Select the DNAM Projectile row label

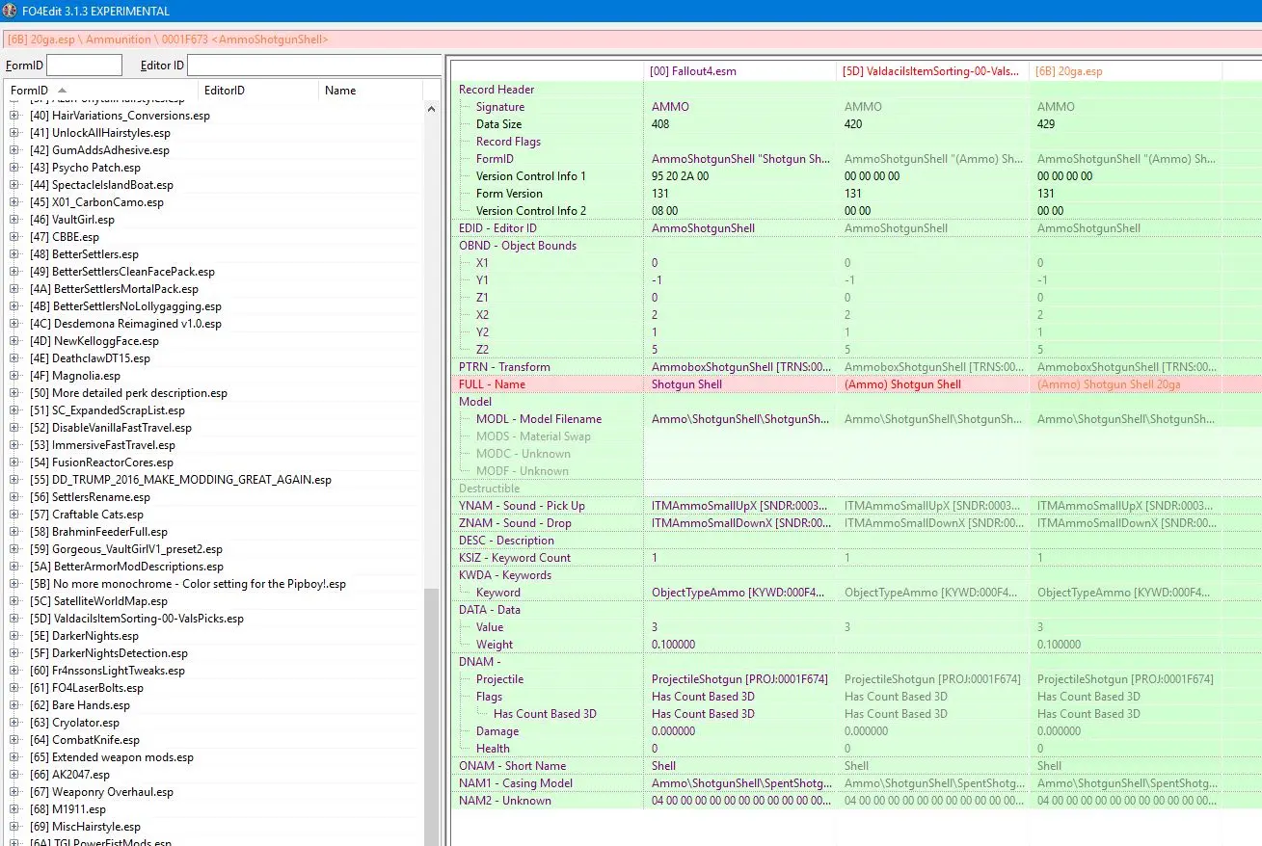click(x=499, y=679)
